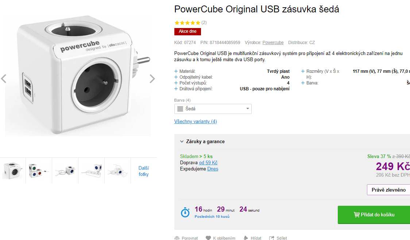Image resolution: width=410 pixels, height=240 pixels.
Task: Click the compare (Porovnat) scales icon
Action: pos(177,238)
